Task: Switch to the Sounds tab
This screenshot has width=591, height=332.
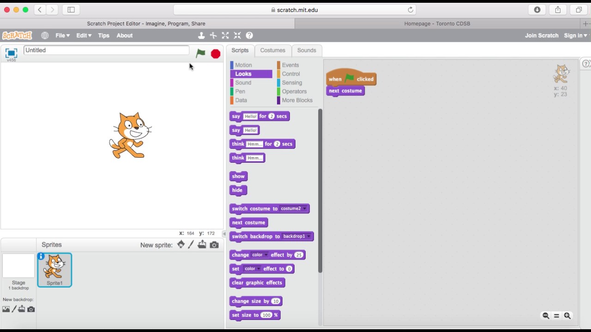Action: [307, 50]
